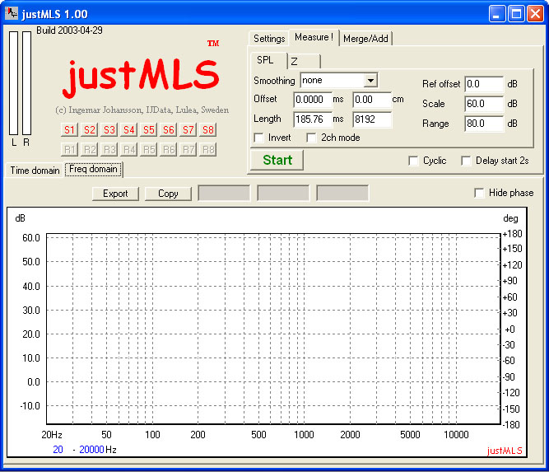Select memory slot S5
The image size is (549, 472).
(x=148, y=129)
